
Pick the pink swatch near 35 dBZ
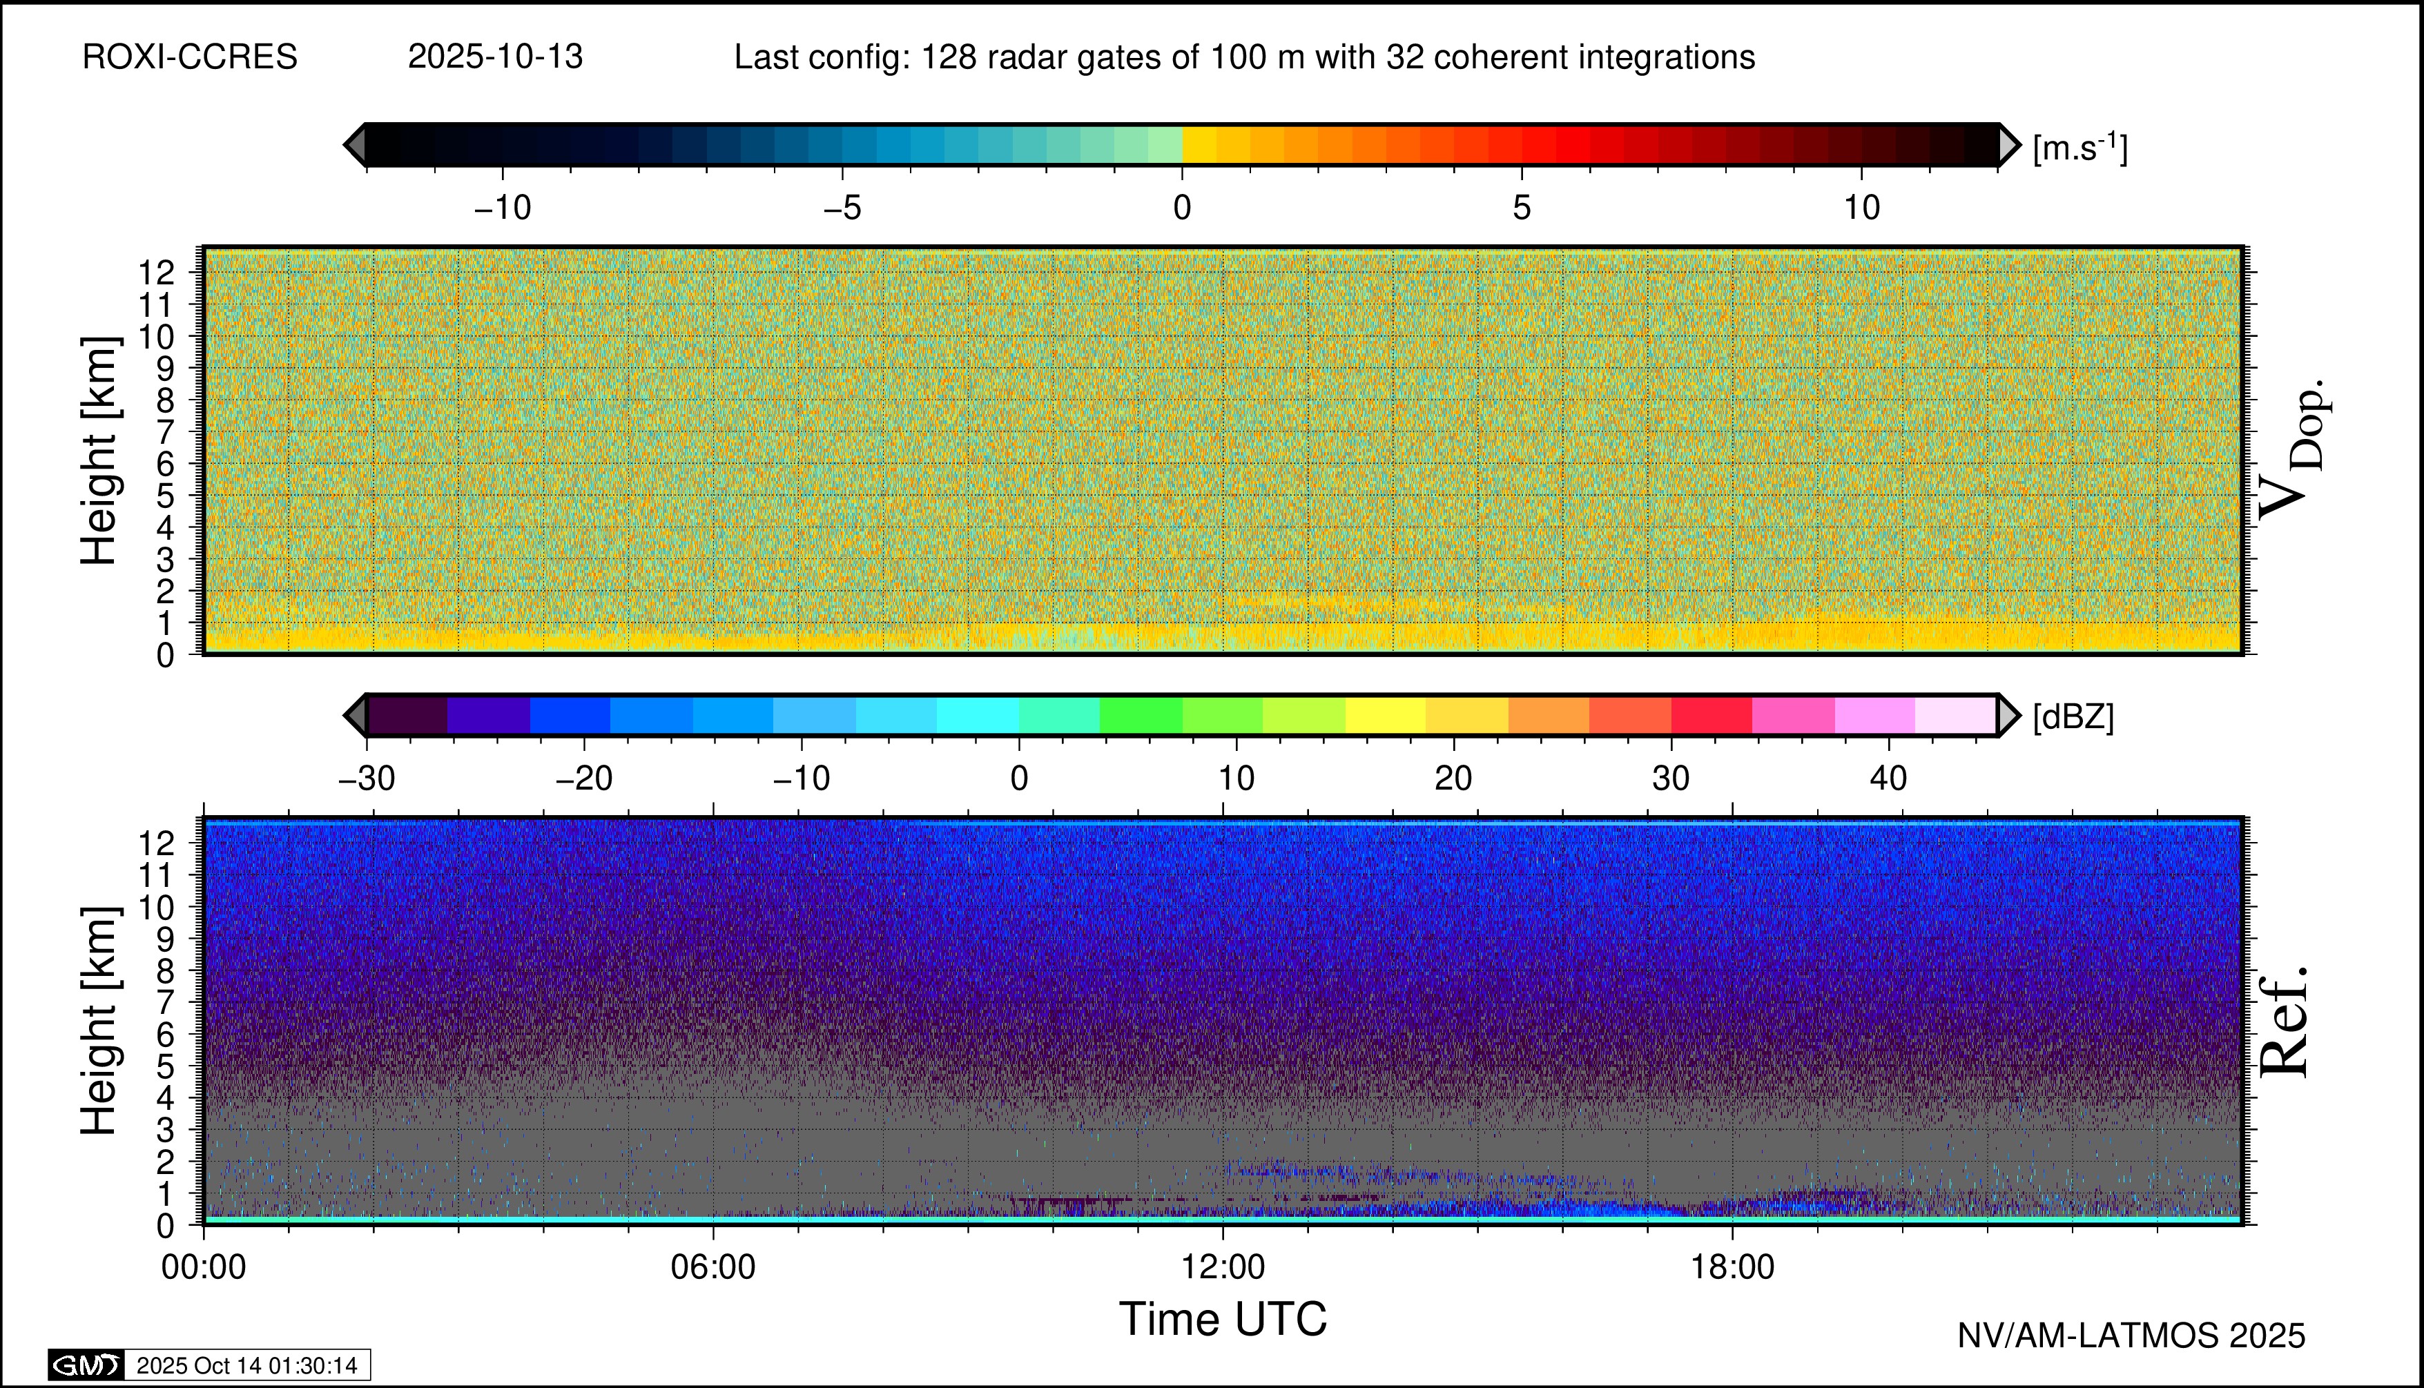pyautogui.click(x=1793, y=715)
